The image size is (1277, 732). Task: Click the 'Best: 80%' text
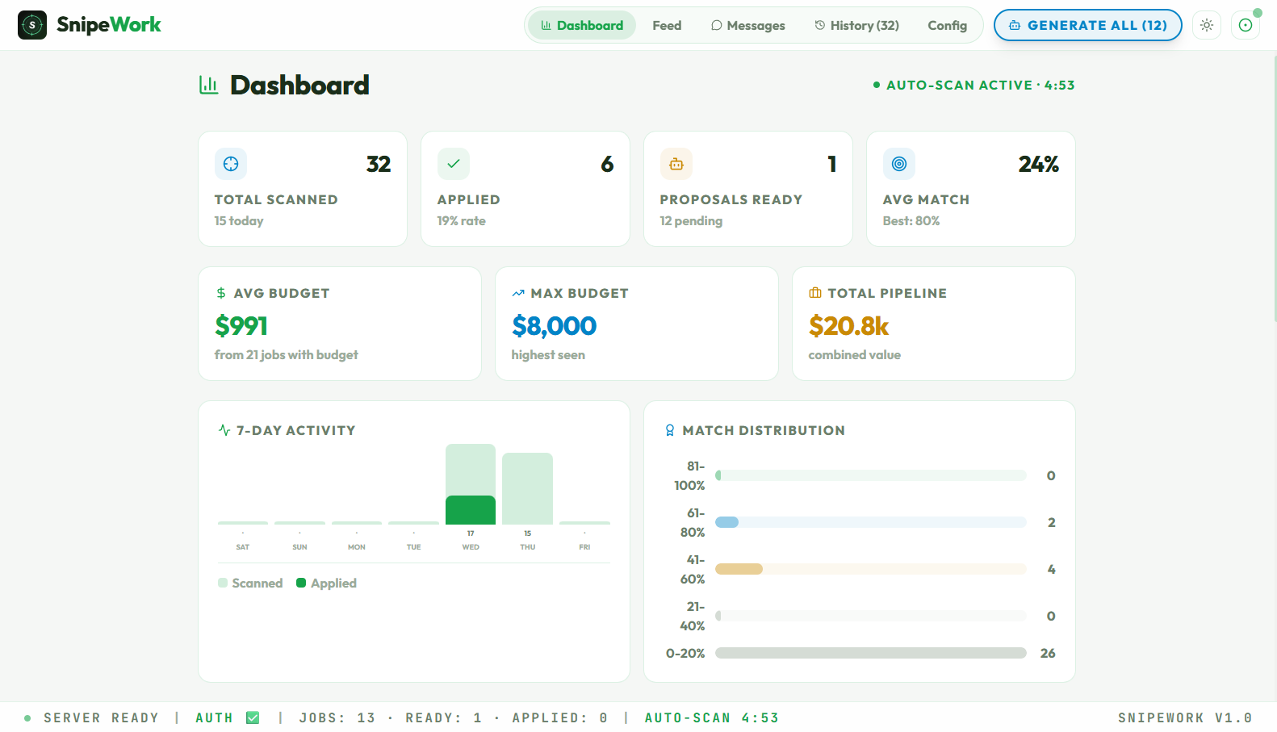click(x=911, y=220)
